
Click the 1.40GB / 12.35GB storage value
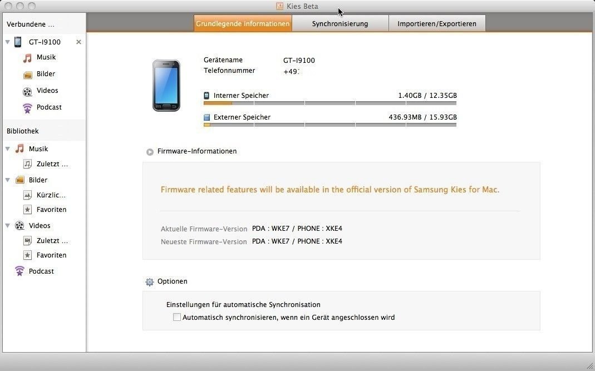coord(427,95)
